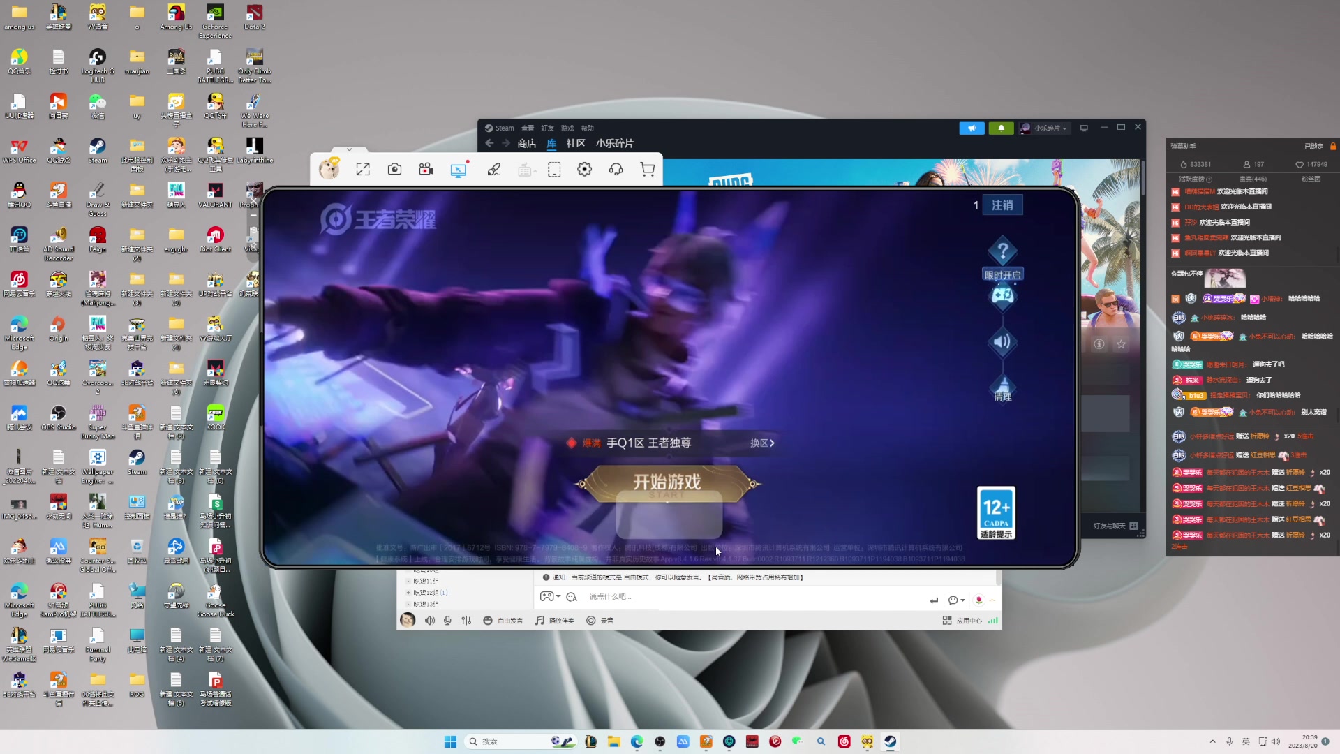
Task: Click the customer service headset icon
Action: [616, 170]
